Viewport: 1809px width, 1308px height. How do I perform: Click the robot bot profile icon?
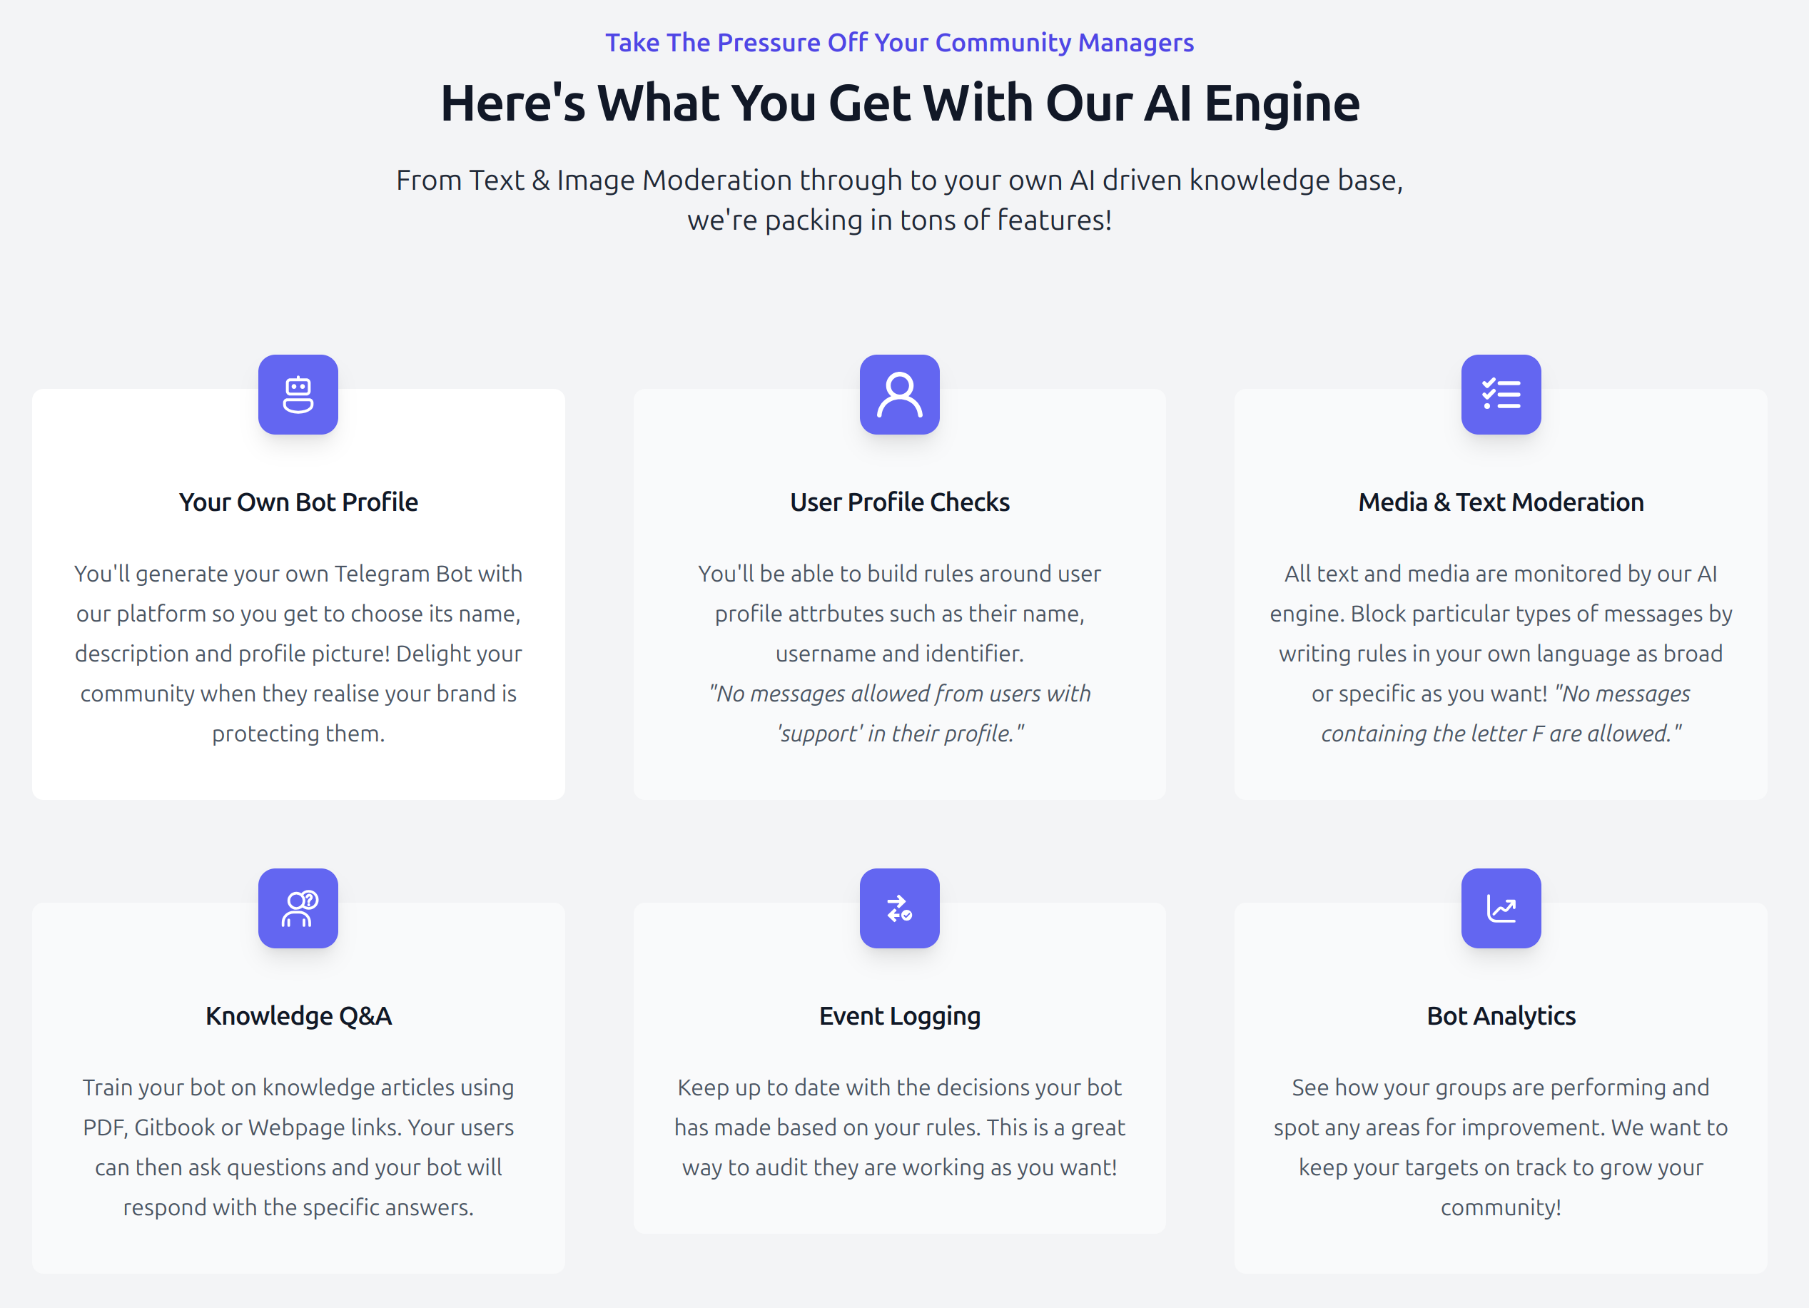[298, 395]
